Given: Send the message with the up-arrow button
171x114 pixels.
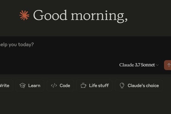Looking at the screenshot, I should 168,65.
